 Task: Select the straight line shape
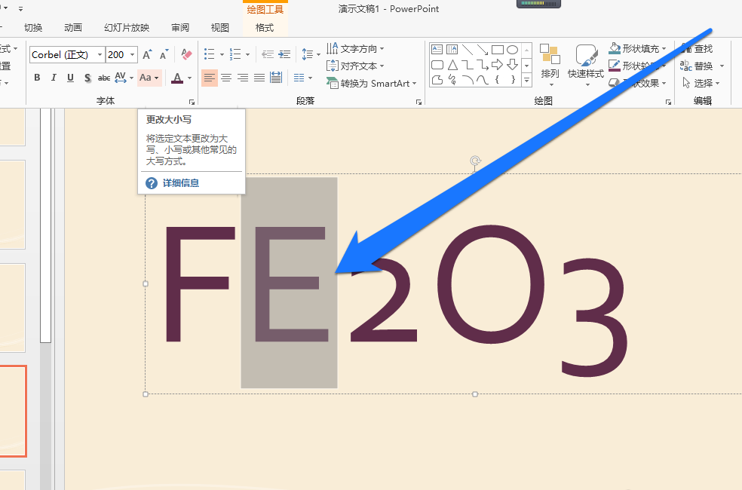[468, 50]
